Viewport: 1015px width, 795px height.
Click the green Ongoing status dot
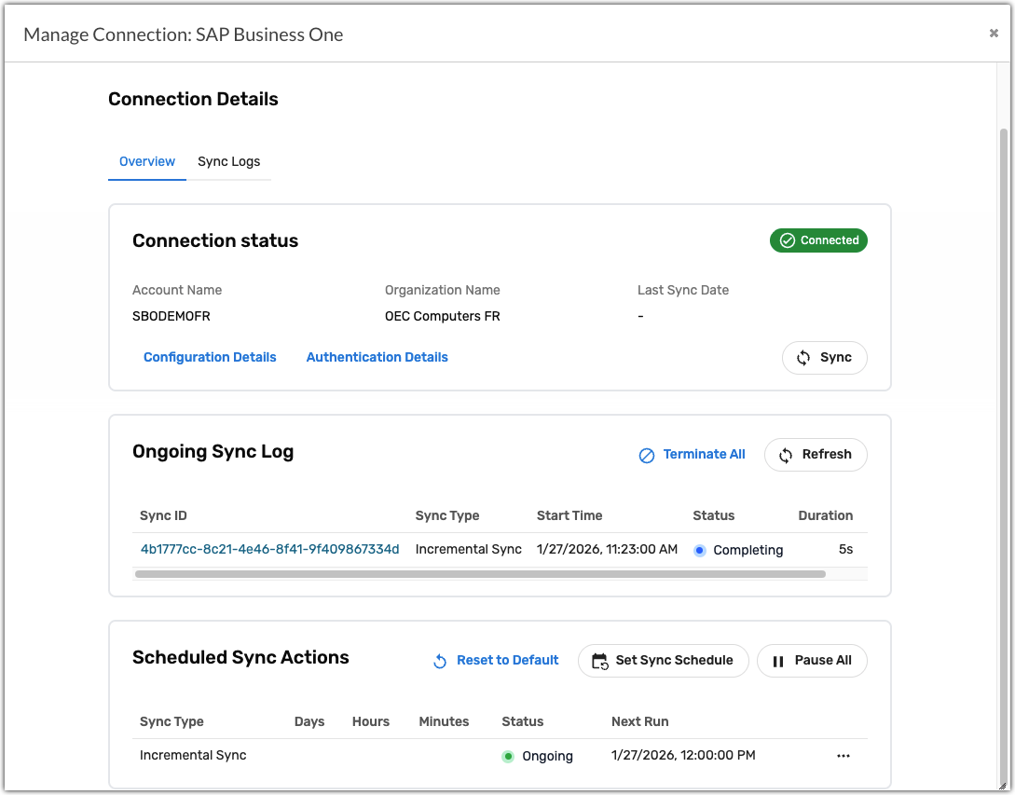508,756
